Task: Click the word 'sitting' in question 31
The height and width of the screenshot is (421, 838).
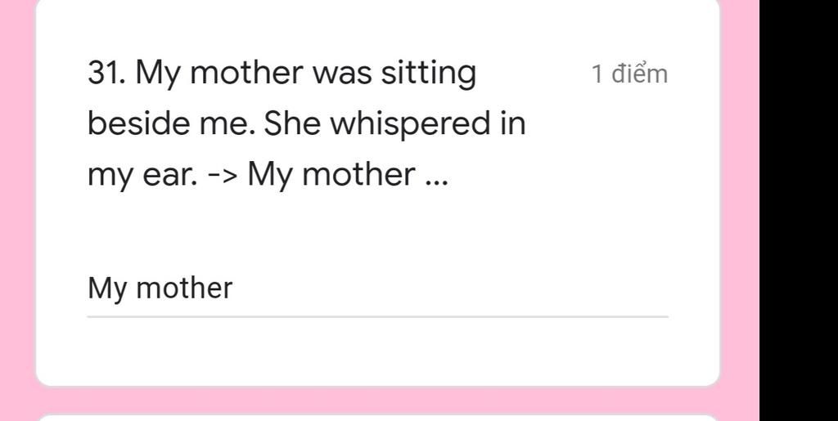Action: [x=428, y=74]
